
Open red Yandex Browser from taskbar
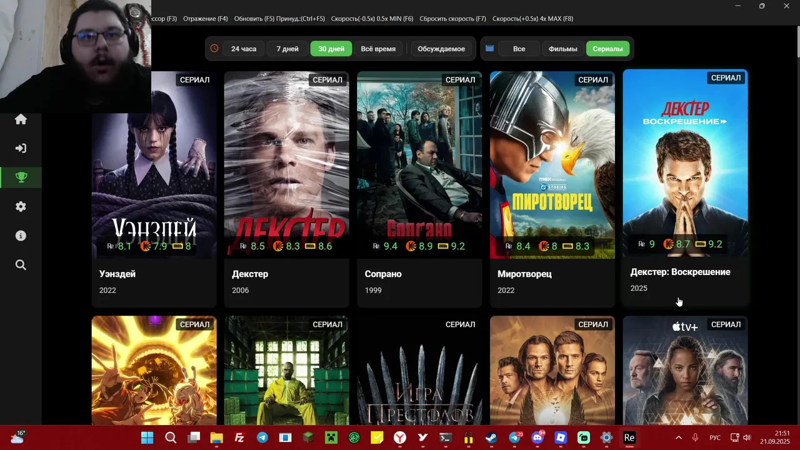tap(400, 437)
